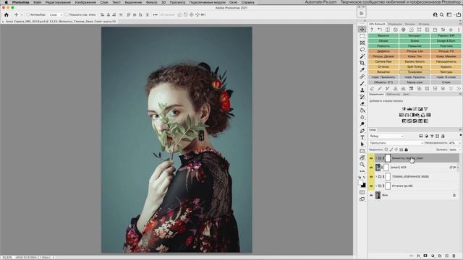This screenshot has height=260, width=463.
Task: Select the Move tool in toolbar
Action: pos(362,29)
